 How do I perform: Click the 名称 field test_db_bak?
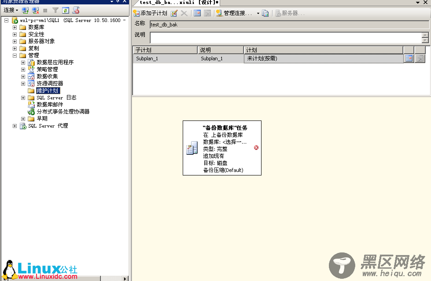(x=289, y=25)
